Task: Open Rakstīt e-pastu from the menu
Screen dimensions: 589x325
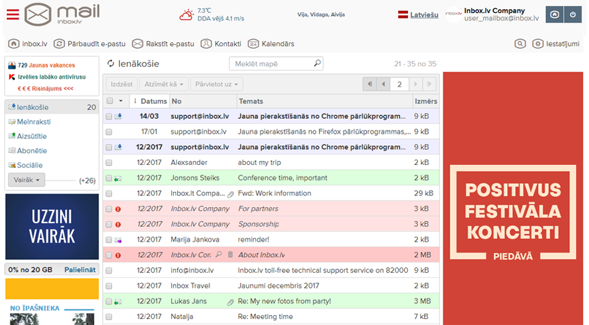Action: coord(164,43)
